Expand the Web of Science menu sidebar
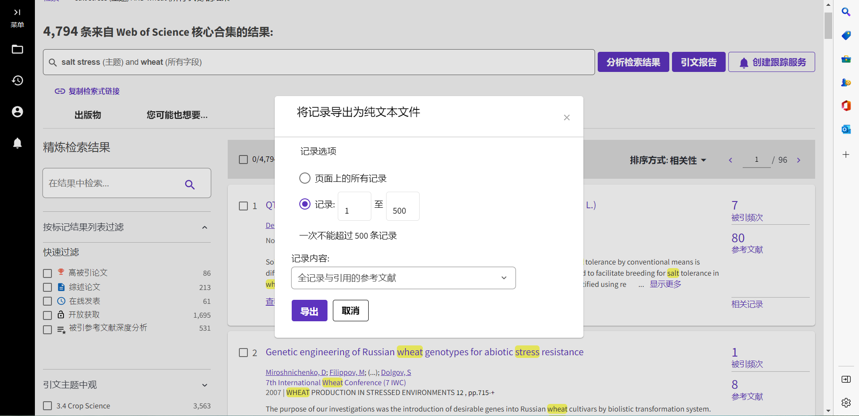The image size is (859, 416). pos(17,13)
